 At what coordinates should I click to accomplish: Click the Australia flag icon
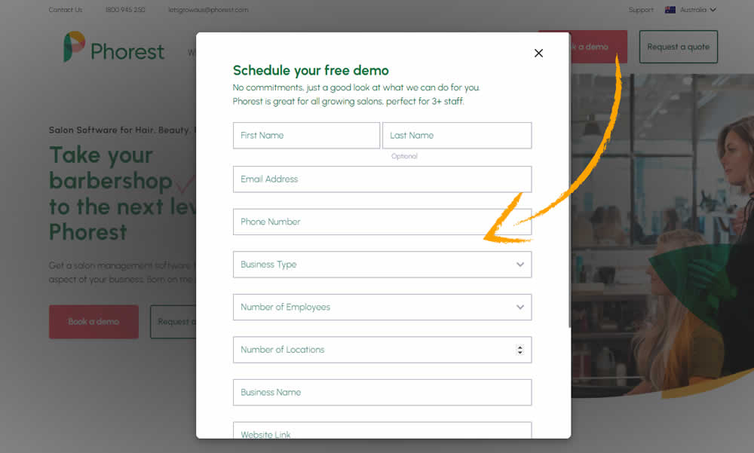(x=670, y=10)
